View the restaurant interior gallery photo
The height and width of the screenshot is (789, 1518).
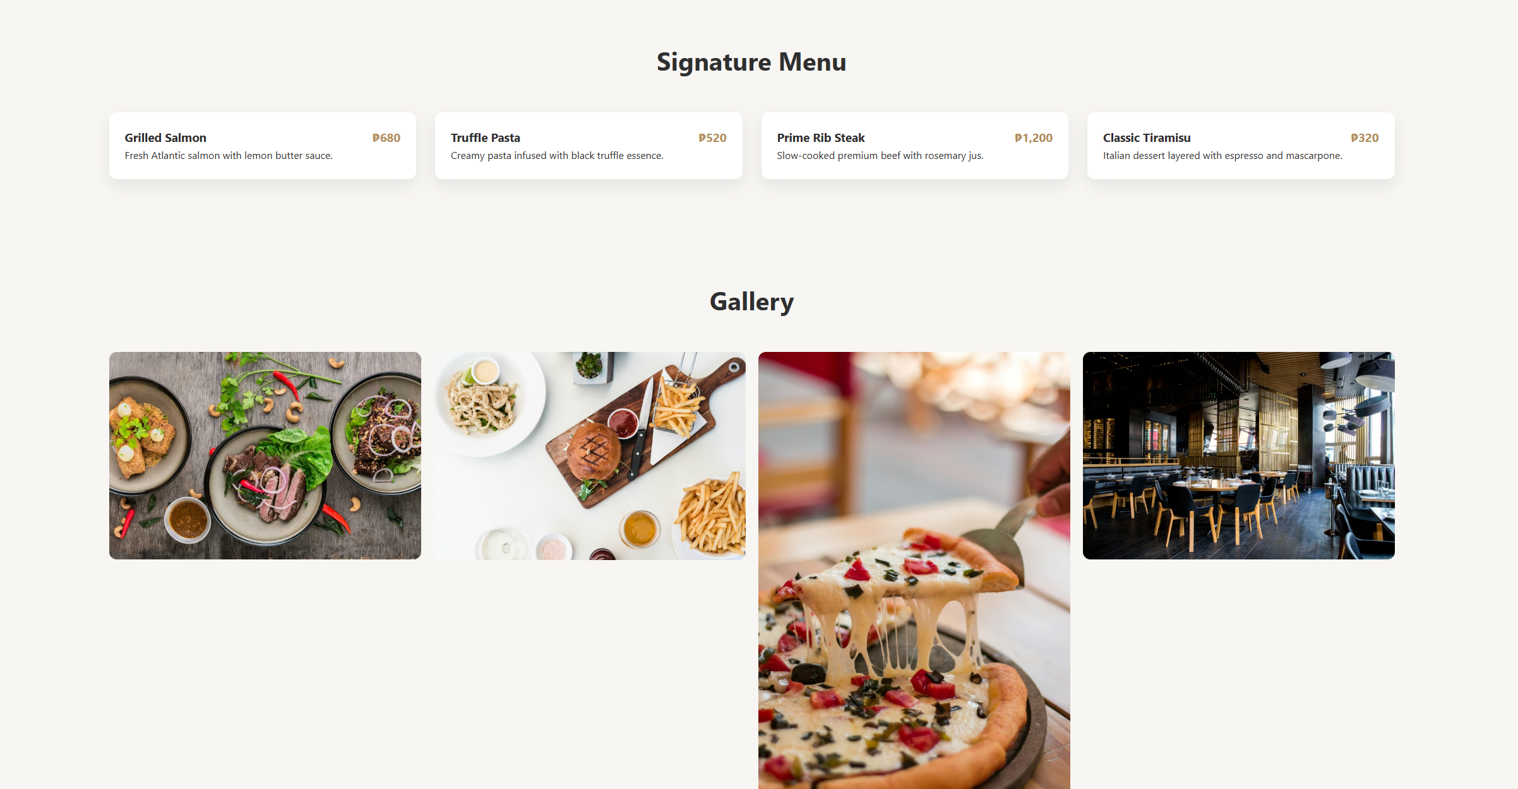point(1239,455)
